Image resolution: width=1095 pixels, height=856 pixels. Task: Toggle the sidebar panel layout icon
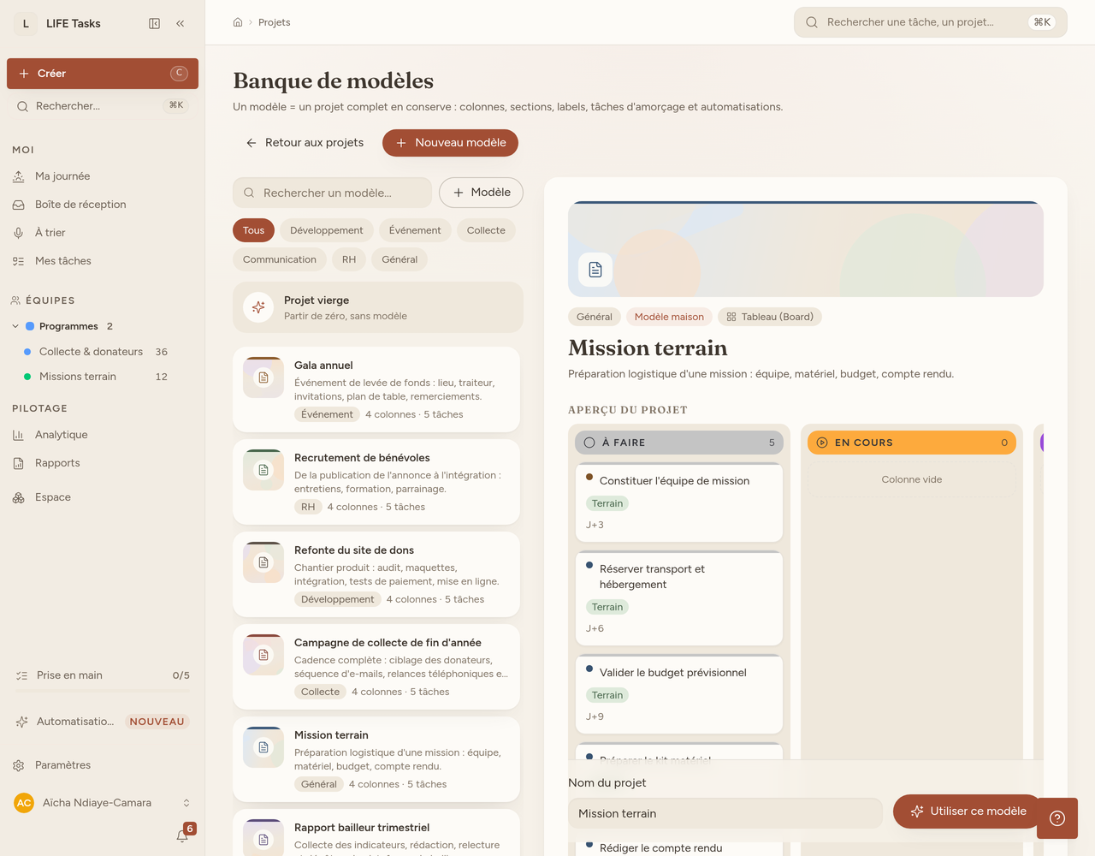155,24
